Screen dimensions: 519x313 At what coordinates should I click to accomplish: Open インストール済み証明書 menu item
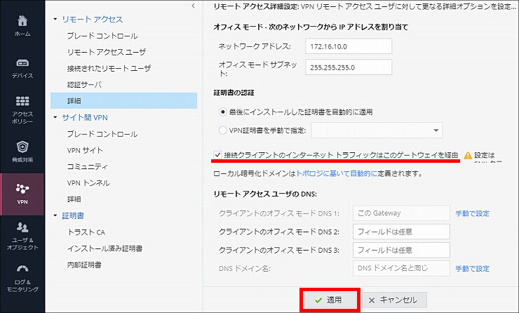(x=105, y=248)
